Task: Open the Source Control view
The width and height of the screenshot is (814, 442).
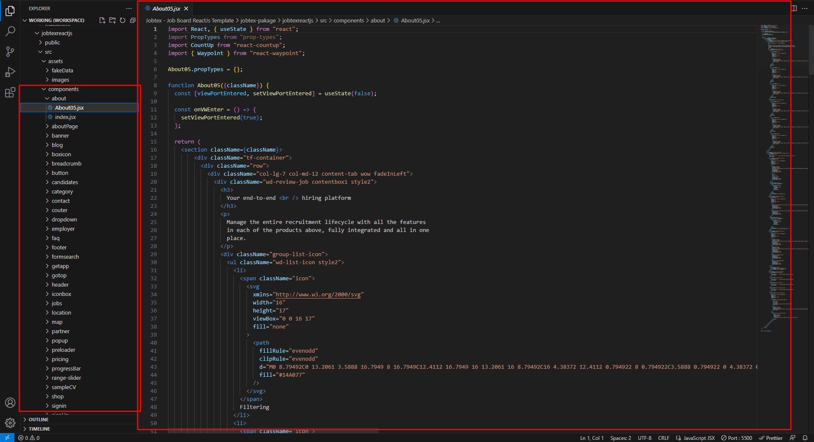Action: pos(10,52)
